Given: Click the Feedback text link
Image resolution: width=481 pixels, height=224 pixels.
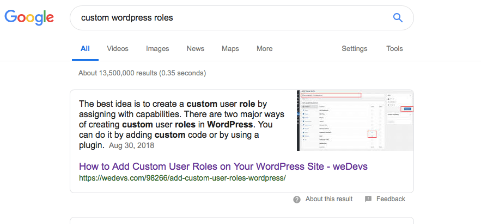Looking at the screenshot, I should [391, 199].
